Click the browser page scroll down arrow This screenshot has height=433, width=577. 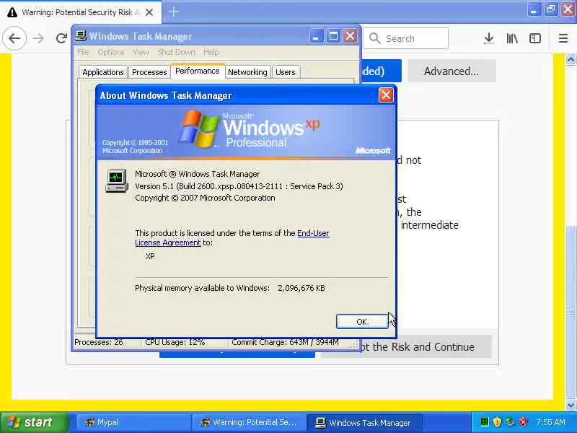pyautogui.click(x=571, y=406)
